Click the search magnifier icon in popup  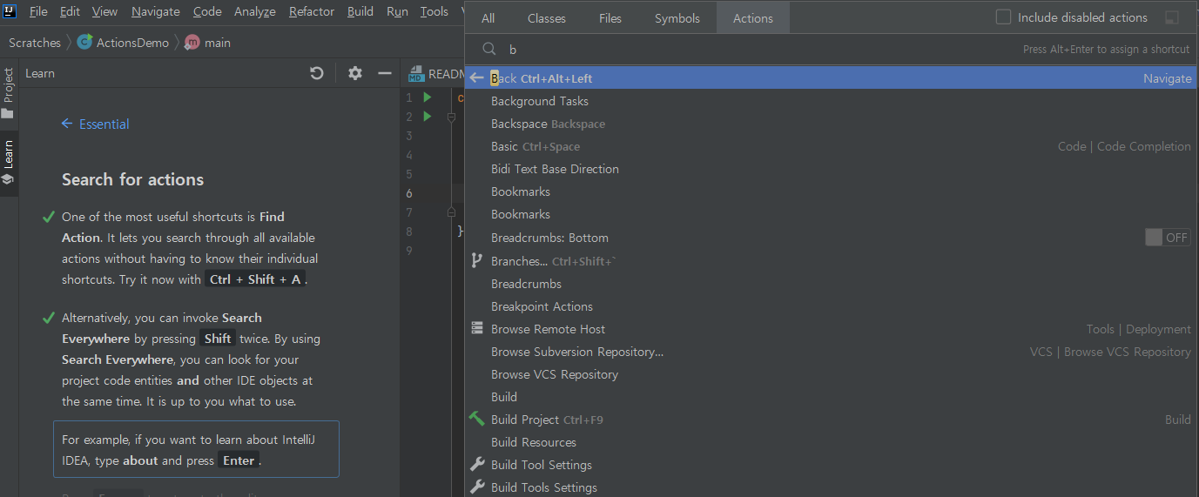click(489, 50)
